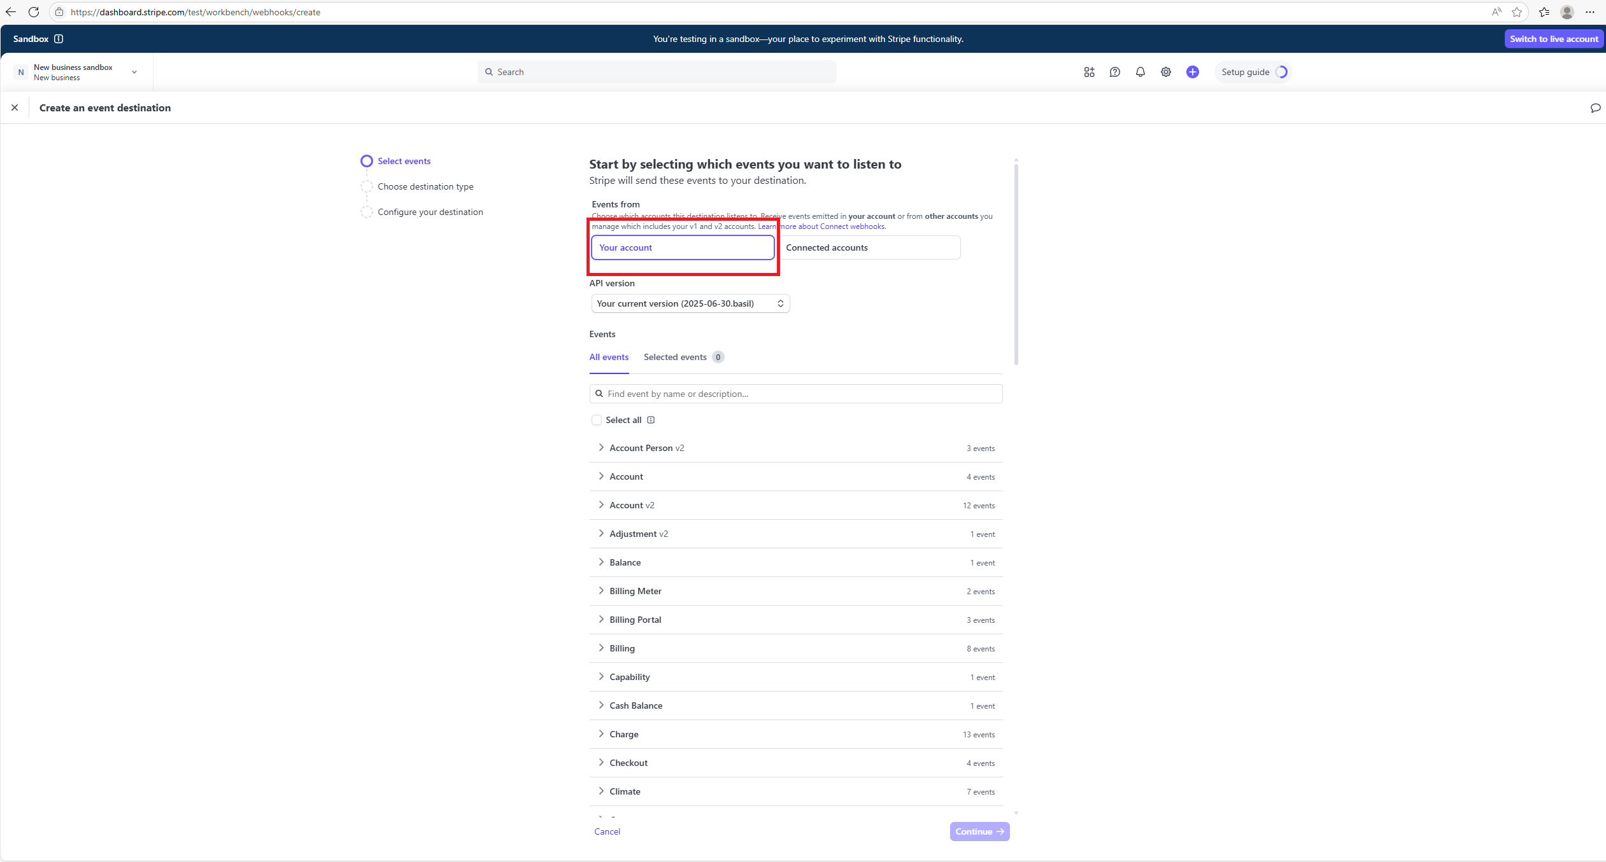Screen dimensions: 1606x862
Task: Go to the Select events step
Action: click(x=395, y=161)
